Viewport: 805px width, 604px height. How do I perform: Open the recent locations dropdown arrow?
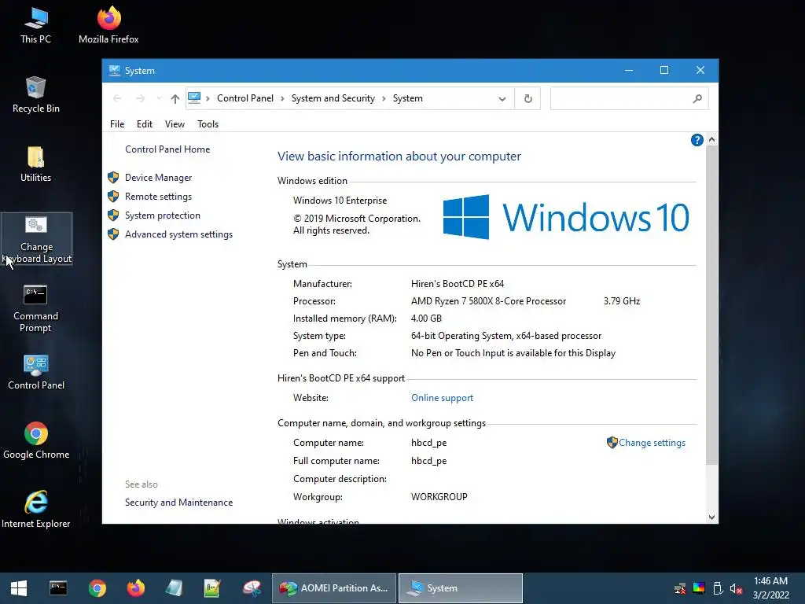[x=159, y=98]
